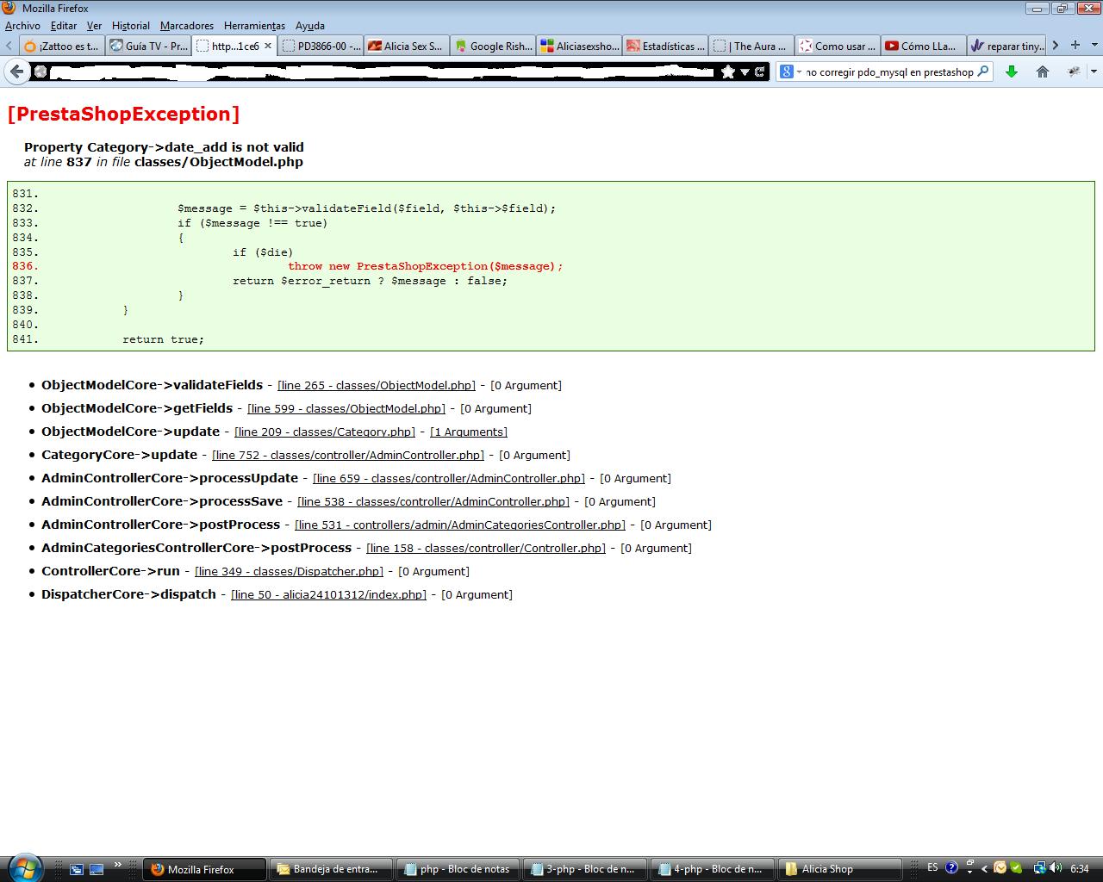This screenshot has height=882, width=1103.
Task: Open Alicia Shop folder taskbar button
Action: pos(839,869)
